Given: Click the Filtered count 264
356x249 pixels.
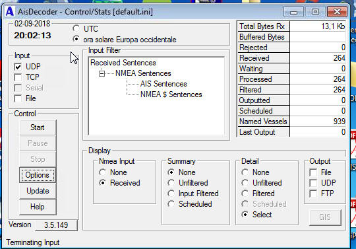Looking at the screenshot, I should 318,90.
